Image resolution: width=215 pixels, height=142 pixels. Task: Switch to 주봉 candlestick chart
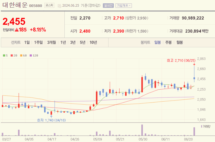(168, 42)
